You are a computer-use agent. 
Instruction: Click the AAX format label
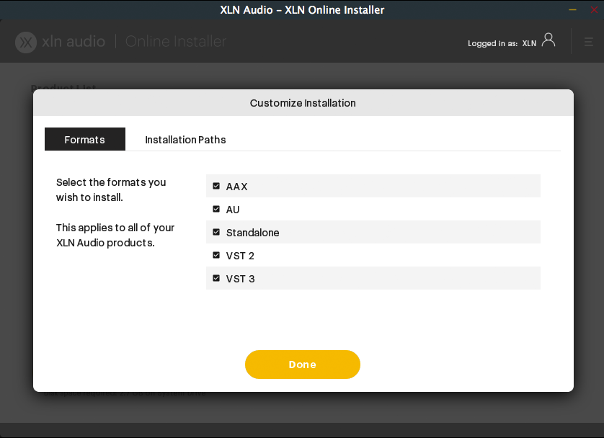(236, 187)
